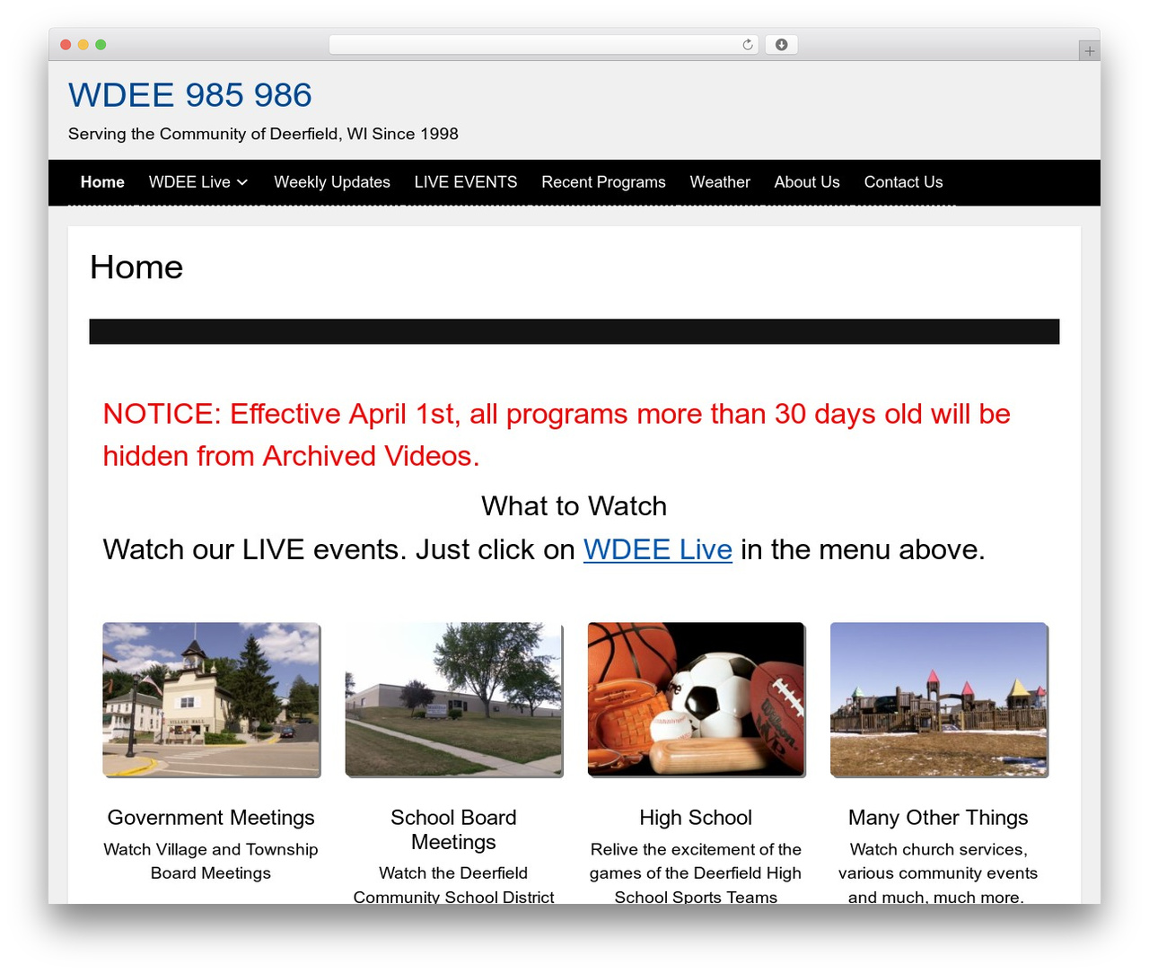This screenshot has width=1149, height=973.
Task: Open a new tab with plus button
Action: coord(1089,51)
